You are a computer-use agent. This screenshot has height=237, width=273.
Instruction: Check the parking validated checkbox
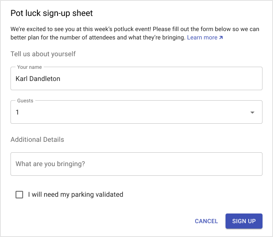[x=19, y=195]
